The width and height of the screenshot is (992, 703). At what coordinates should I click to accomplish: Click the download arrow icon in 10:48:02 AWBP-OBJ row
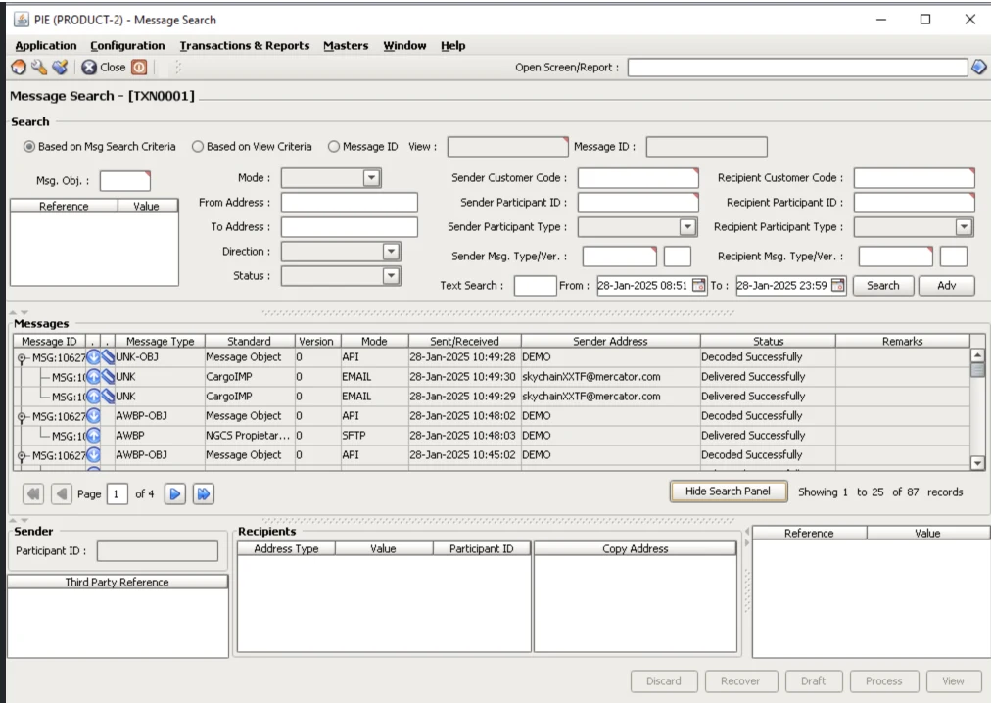point(94,416)
